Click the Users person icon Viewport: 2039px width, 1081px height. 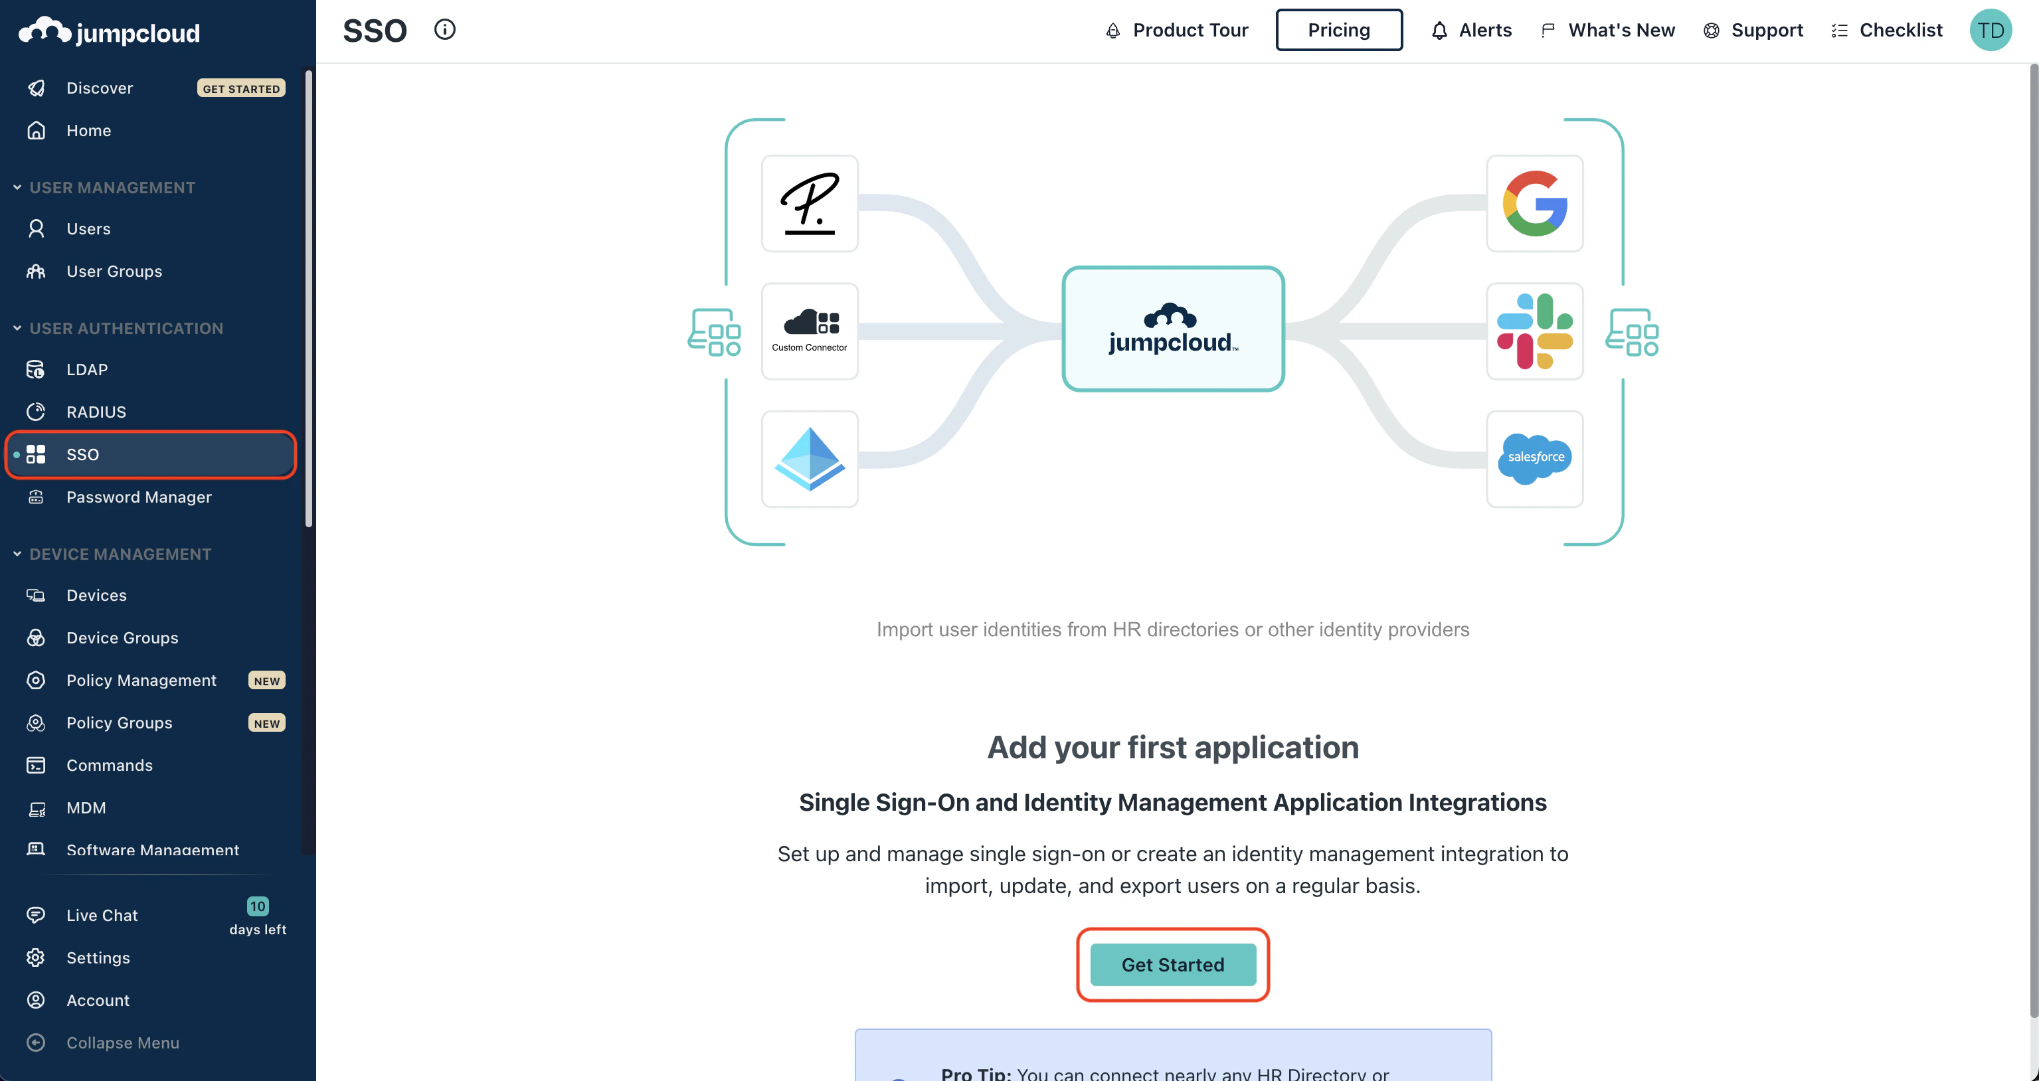pos(37,228)
